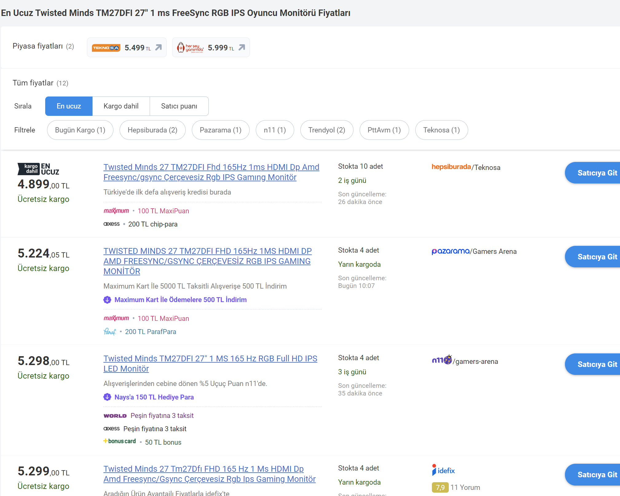Click purple Maximum Kart discount badge icon
This screenshot has height=496, width=620.
(107, 300)
